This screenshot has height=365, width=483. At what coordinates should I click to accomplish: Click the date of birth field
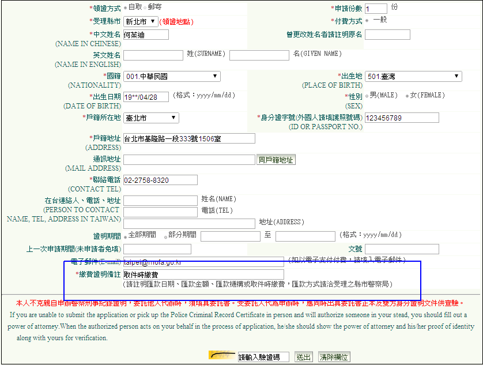coord(146,97)
